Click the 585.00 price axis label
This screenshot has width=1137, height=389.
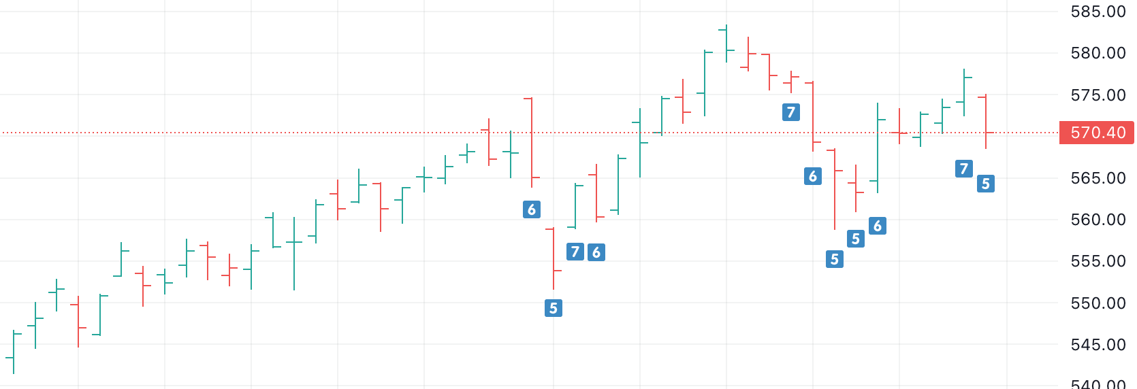tap(1098, 12)
